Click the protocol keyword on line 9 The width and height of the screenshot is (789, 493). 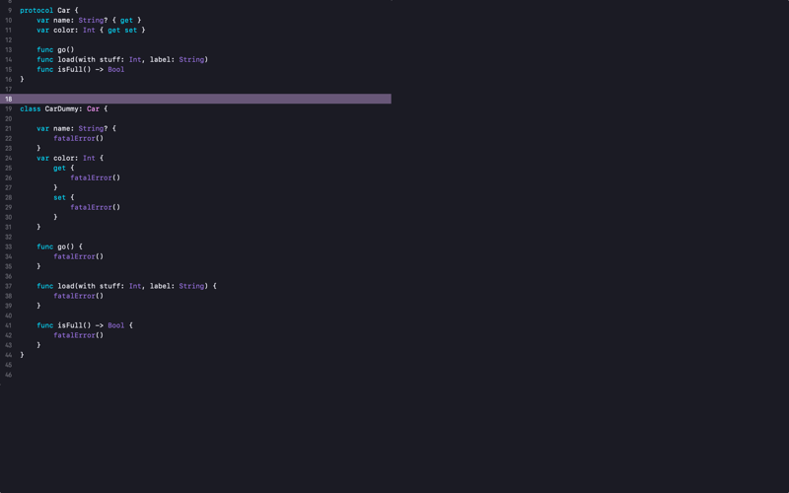[x=36, y=10]
